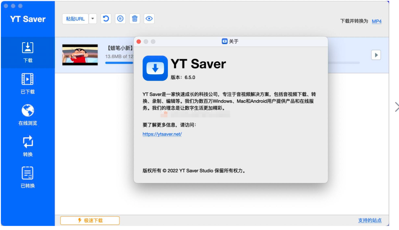Expand the 粘贴URL dropdown arrow

(x=92, y=19)
